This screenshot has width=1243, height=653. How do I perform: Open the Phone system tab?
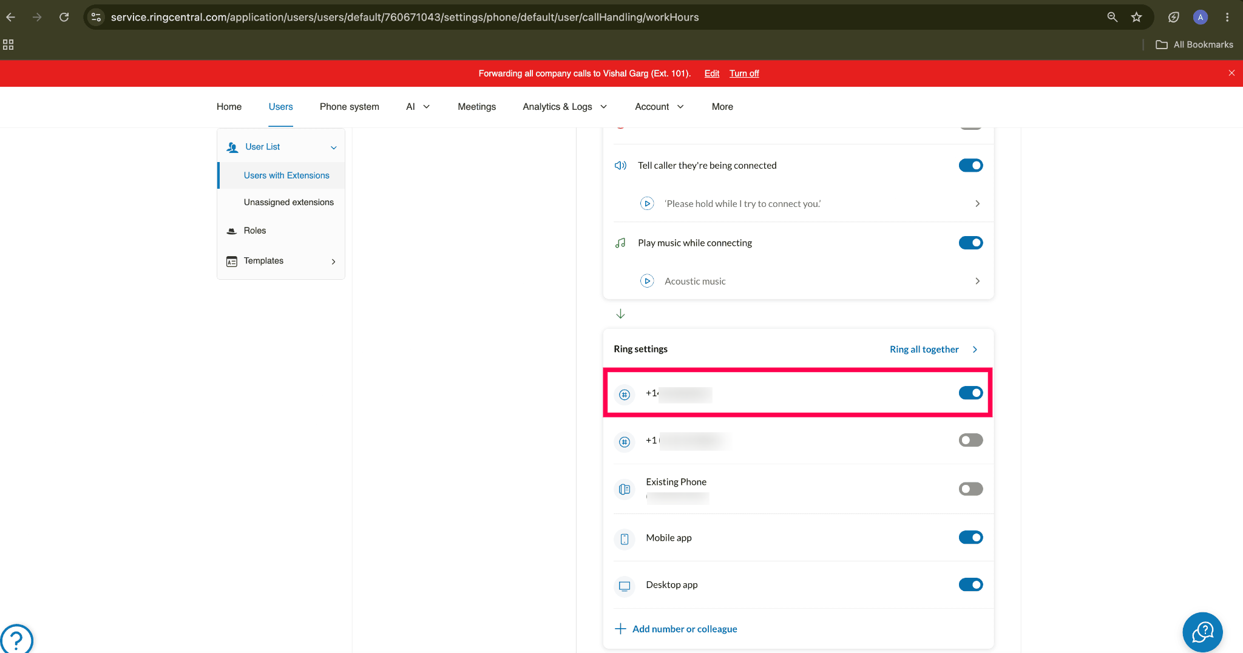coord(350,107)
